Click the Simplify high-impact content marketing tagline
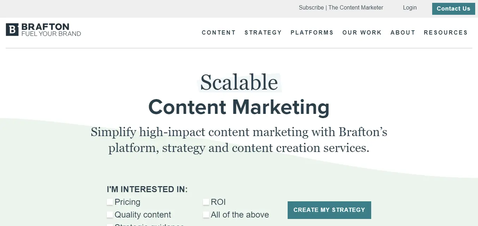 [x=239, y=140]
